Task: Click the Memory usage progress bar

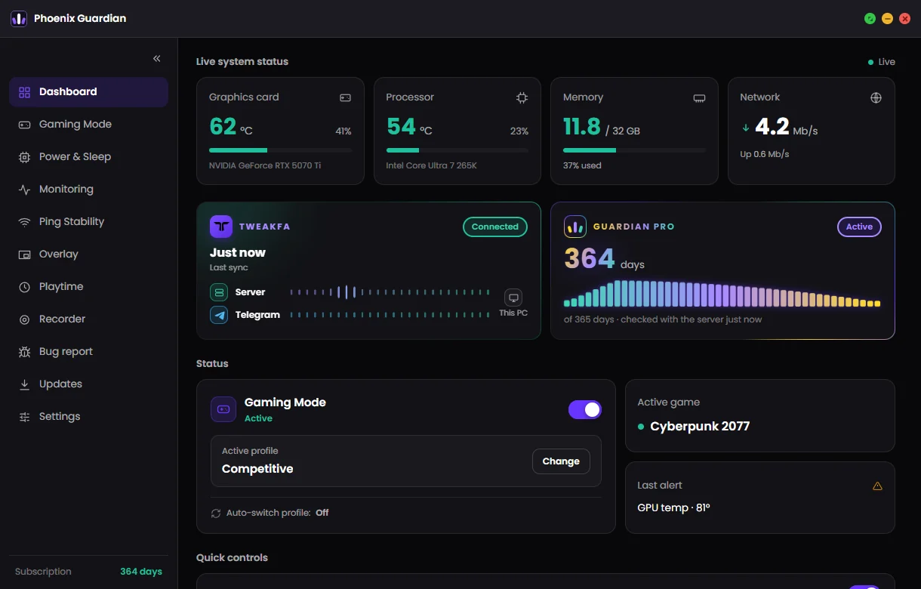Action: coord(634,150)
